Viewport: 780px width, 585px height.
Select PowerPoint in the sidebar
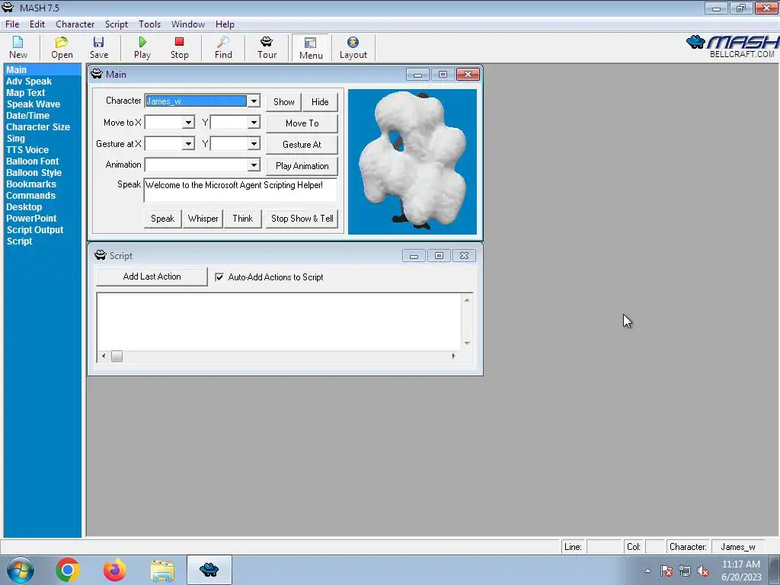[x=31, y=219]
